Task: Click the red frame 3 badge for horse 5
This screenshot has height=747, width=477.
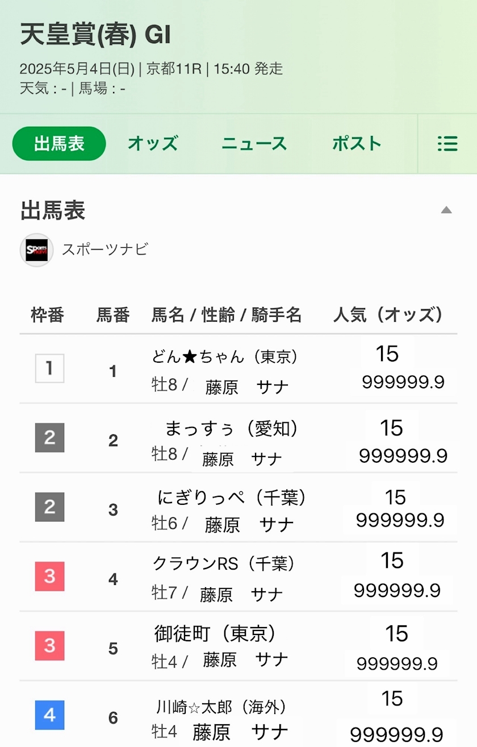Action: (49, 646)
